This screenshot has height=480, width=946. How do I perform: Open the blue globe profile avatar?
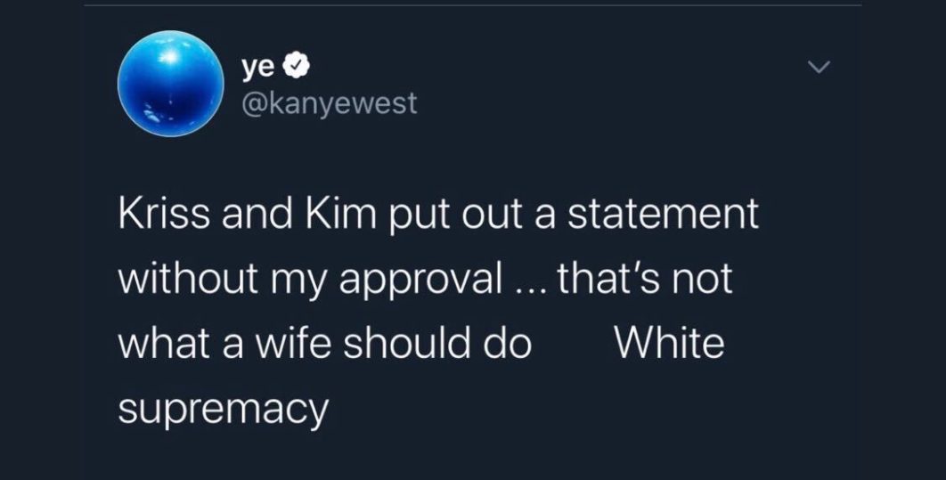click(170, 83)
